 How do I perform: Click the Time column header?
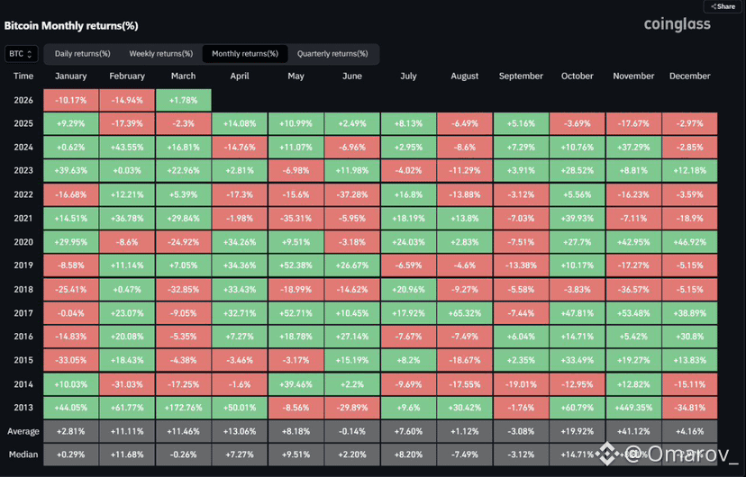[23, 76]
